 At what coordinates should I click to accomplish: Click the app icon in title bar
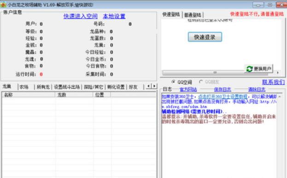(3, 5)
